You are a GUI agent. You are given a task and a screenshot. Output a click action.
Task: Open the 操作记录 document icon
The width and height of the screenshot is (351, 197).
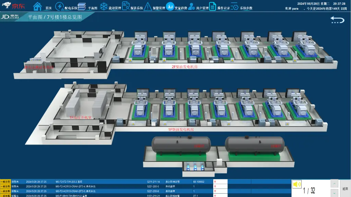(x=213, y=6)
